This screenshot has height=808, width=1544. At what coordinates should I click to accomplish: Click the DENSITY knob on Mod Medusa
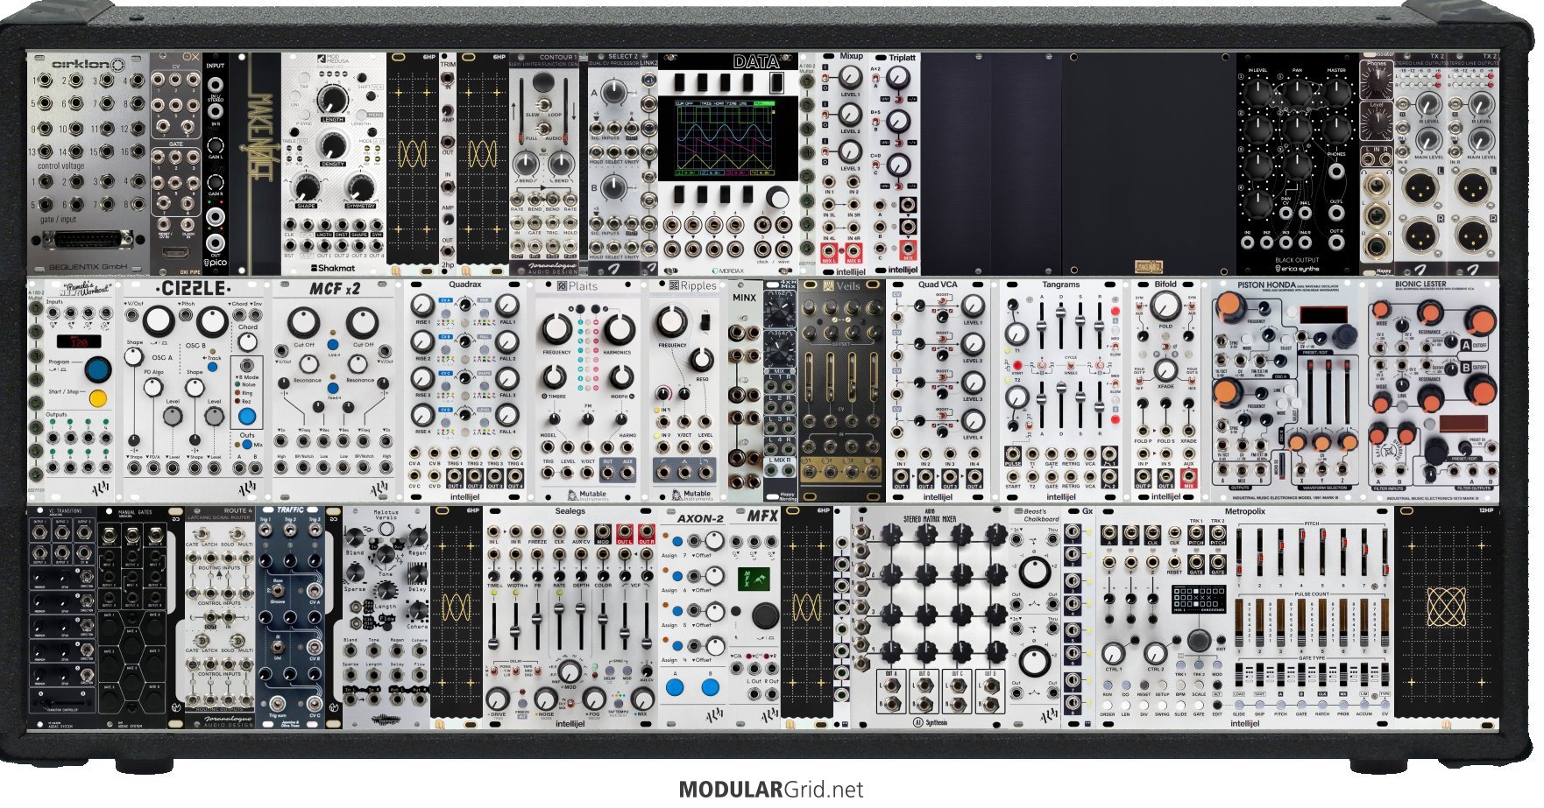coord(332,145)
